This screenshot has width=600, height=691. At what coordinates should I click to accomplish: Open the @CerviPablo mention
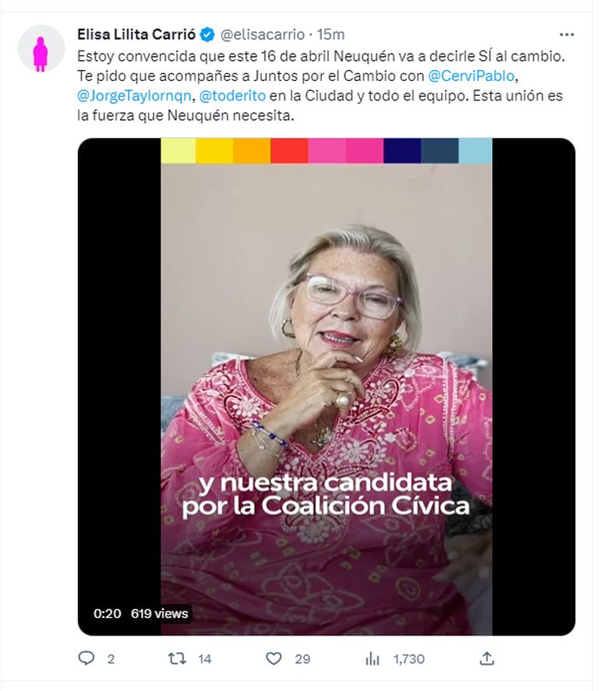pyautogui.click(x=471, y=76)
